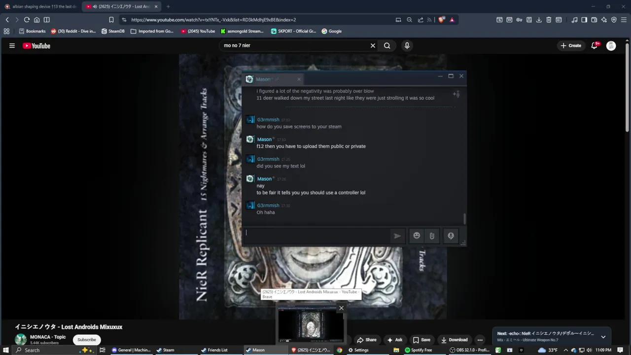
Task: Open the Create menu on YouTube
Action: click(571, 45)
